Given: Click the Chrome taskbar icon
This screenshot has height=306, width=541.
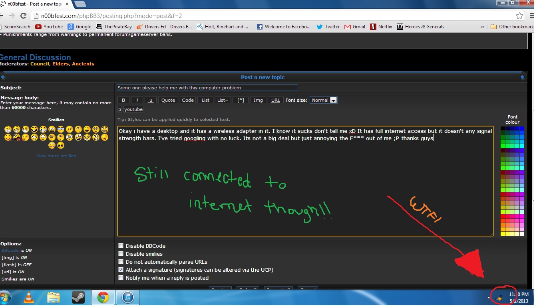Looking at the screenshot, I should (x=103, y=297).
